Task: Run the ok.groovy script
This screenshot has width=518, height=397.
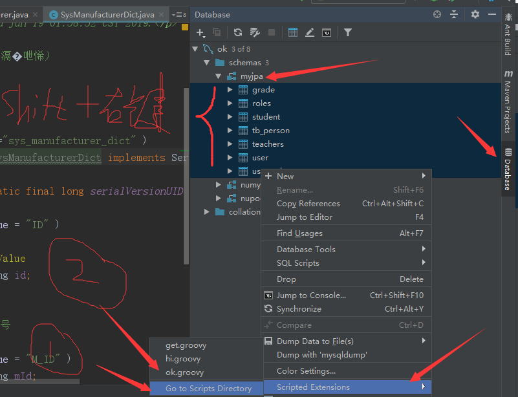Action: [x=206, y=372]
